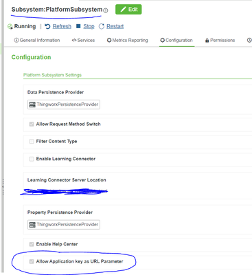This screenshot has width=252, height=275.
Task: Select the Configuration tab
Action: pos(176,40)
